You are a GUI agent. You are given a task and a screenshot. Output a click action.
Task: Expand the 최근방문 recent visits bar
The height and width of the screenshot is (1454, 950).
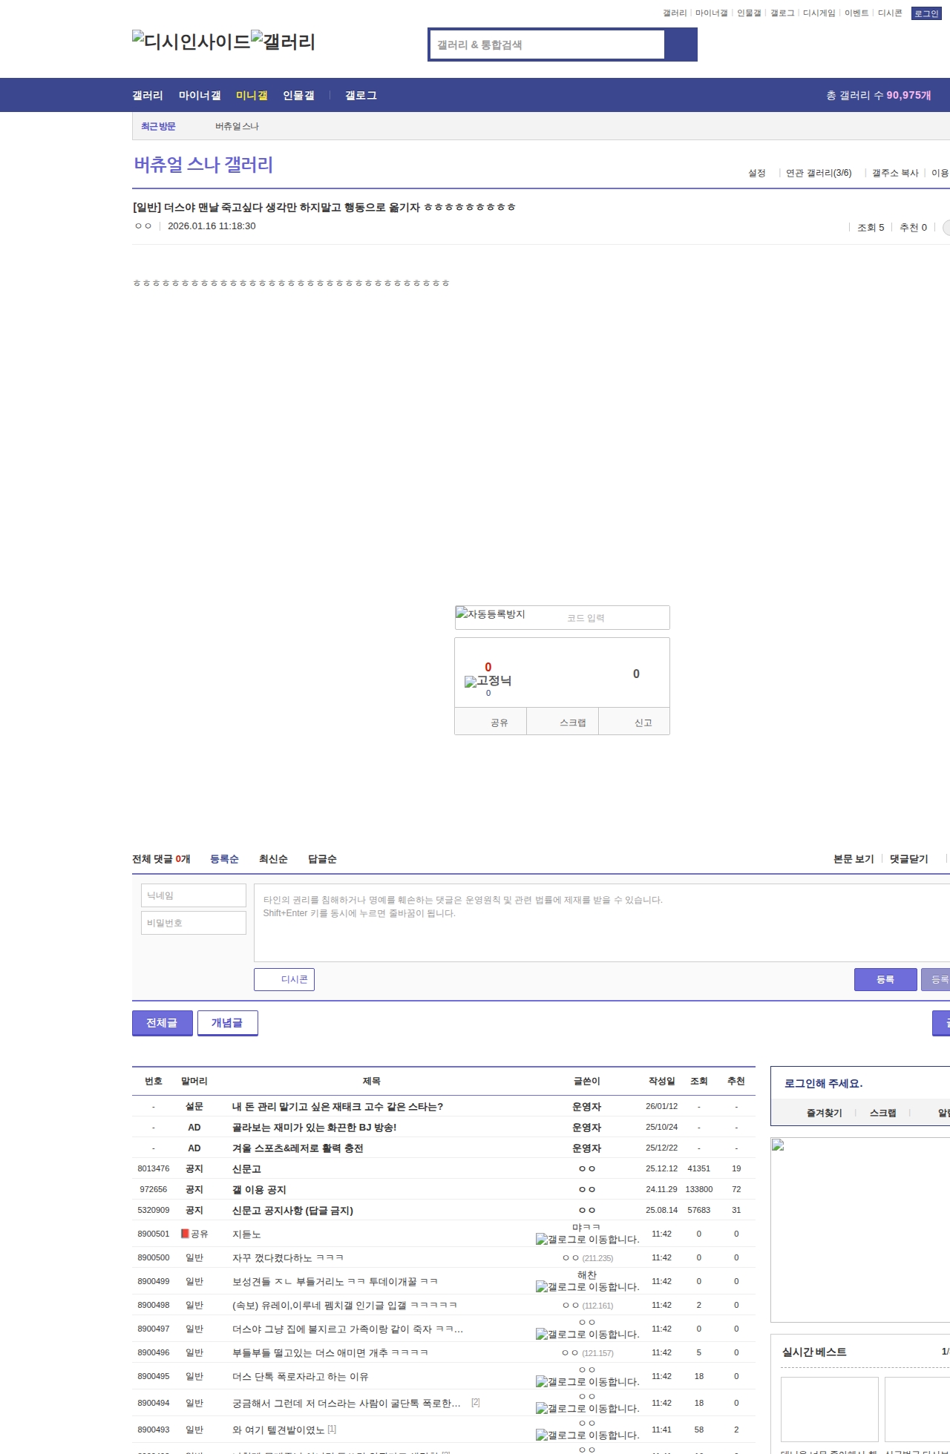tap(158, 127)
